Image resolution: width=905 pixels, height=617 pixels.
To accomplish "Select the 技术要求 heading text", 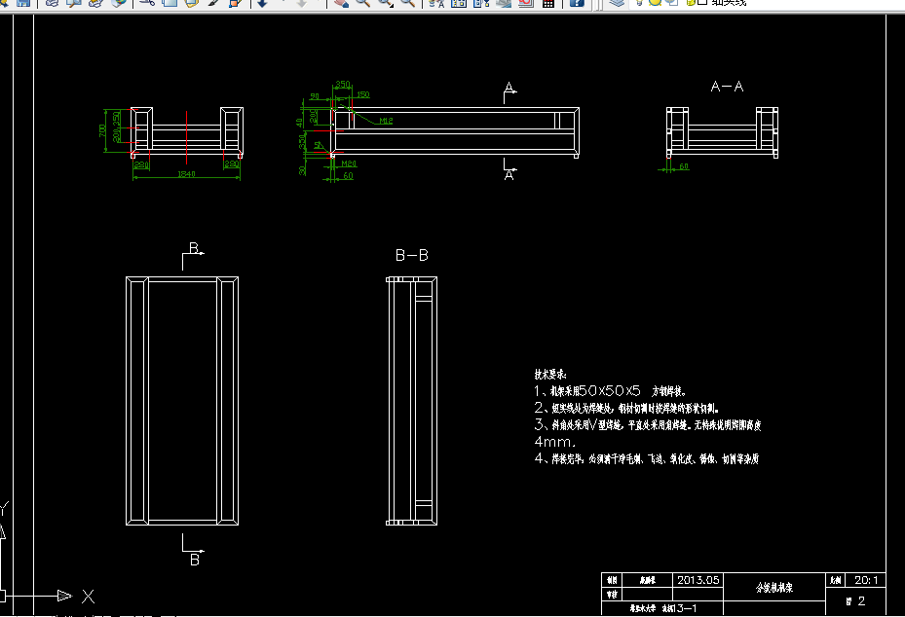I will tap(550, 375).
